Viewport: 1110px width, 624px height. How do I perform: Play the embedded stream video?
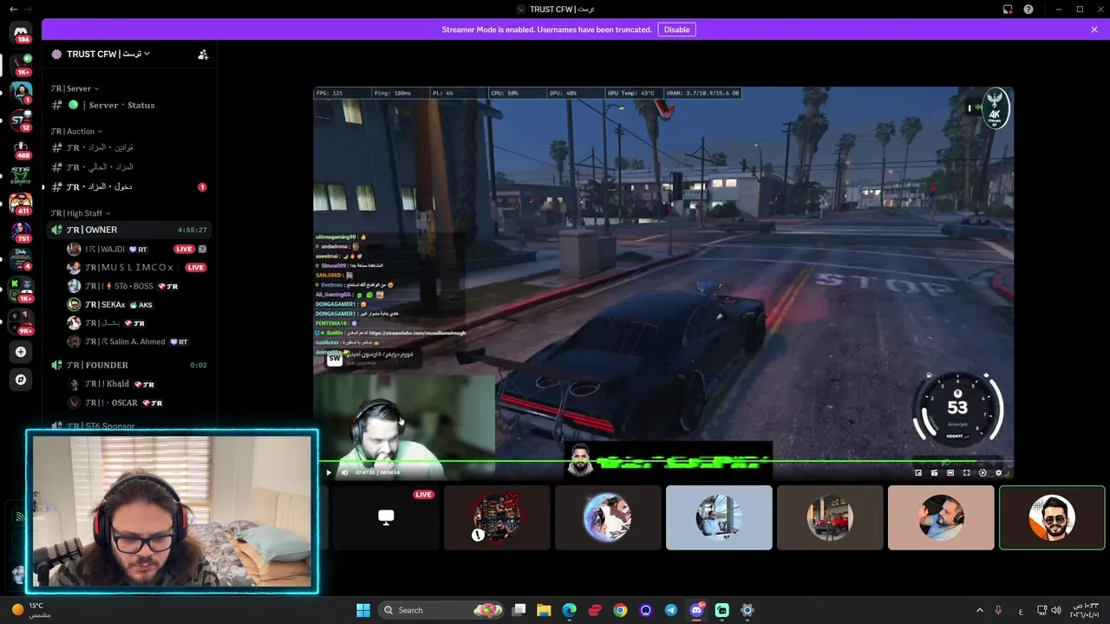tap(328, 472)
